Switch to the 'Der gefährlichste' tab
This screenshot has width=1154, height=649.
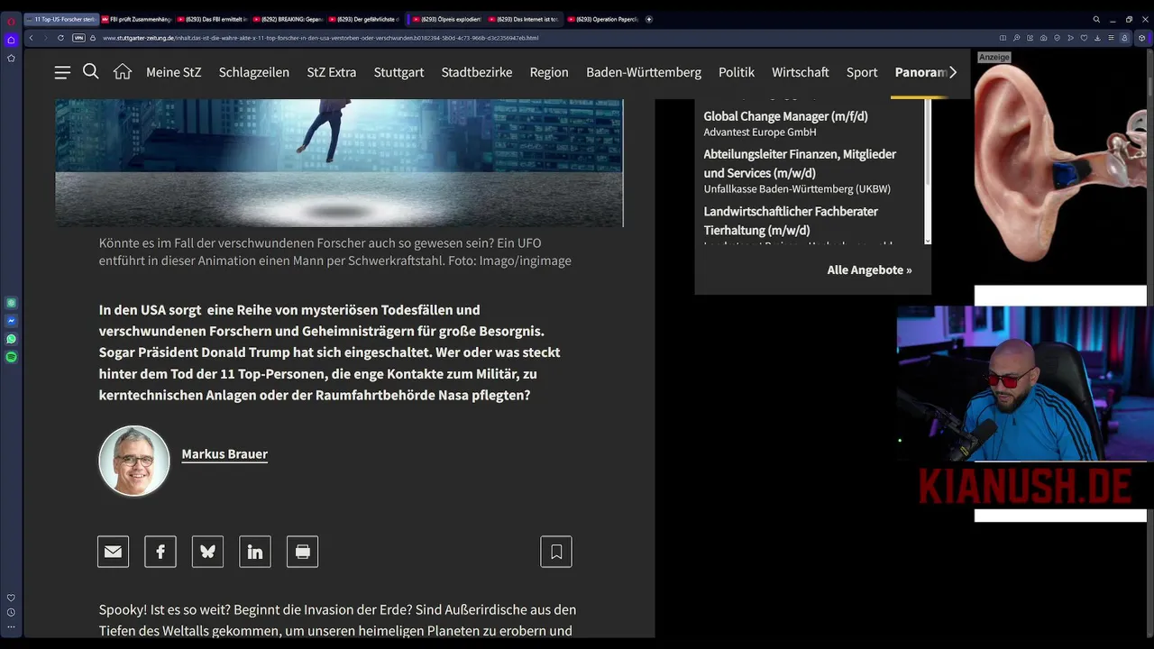click(364, 19)
